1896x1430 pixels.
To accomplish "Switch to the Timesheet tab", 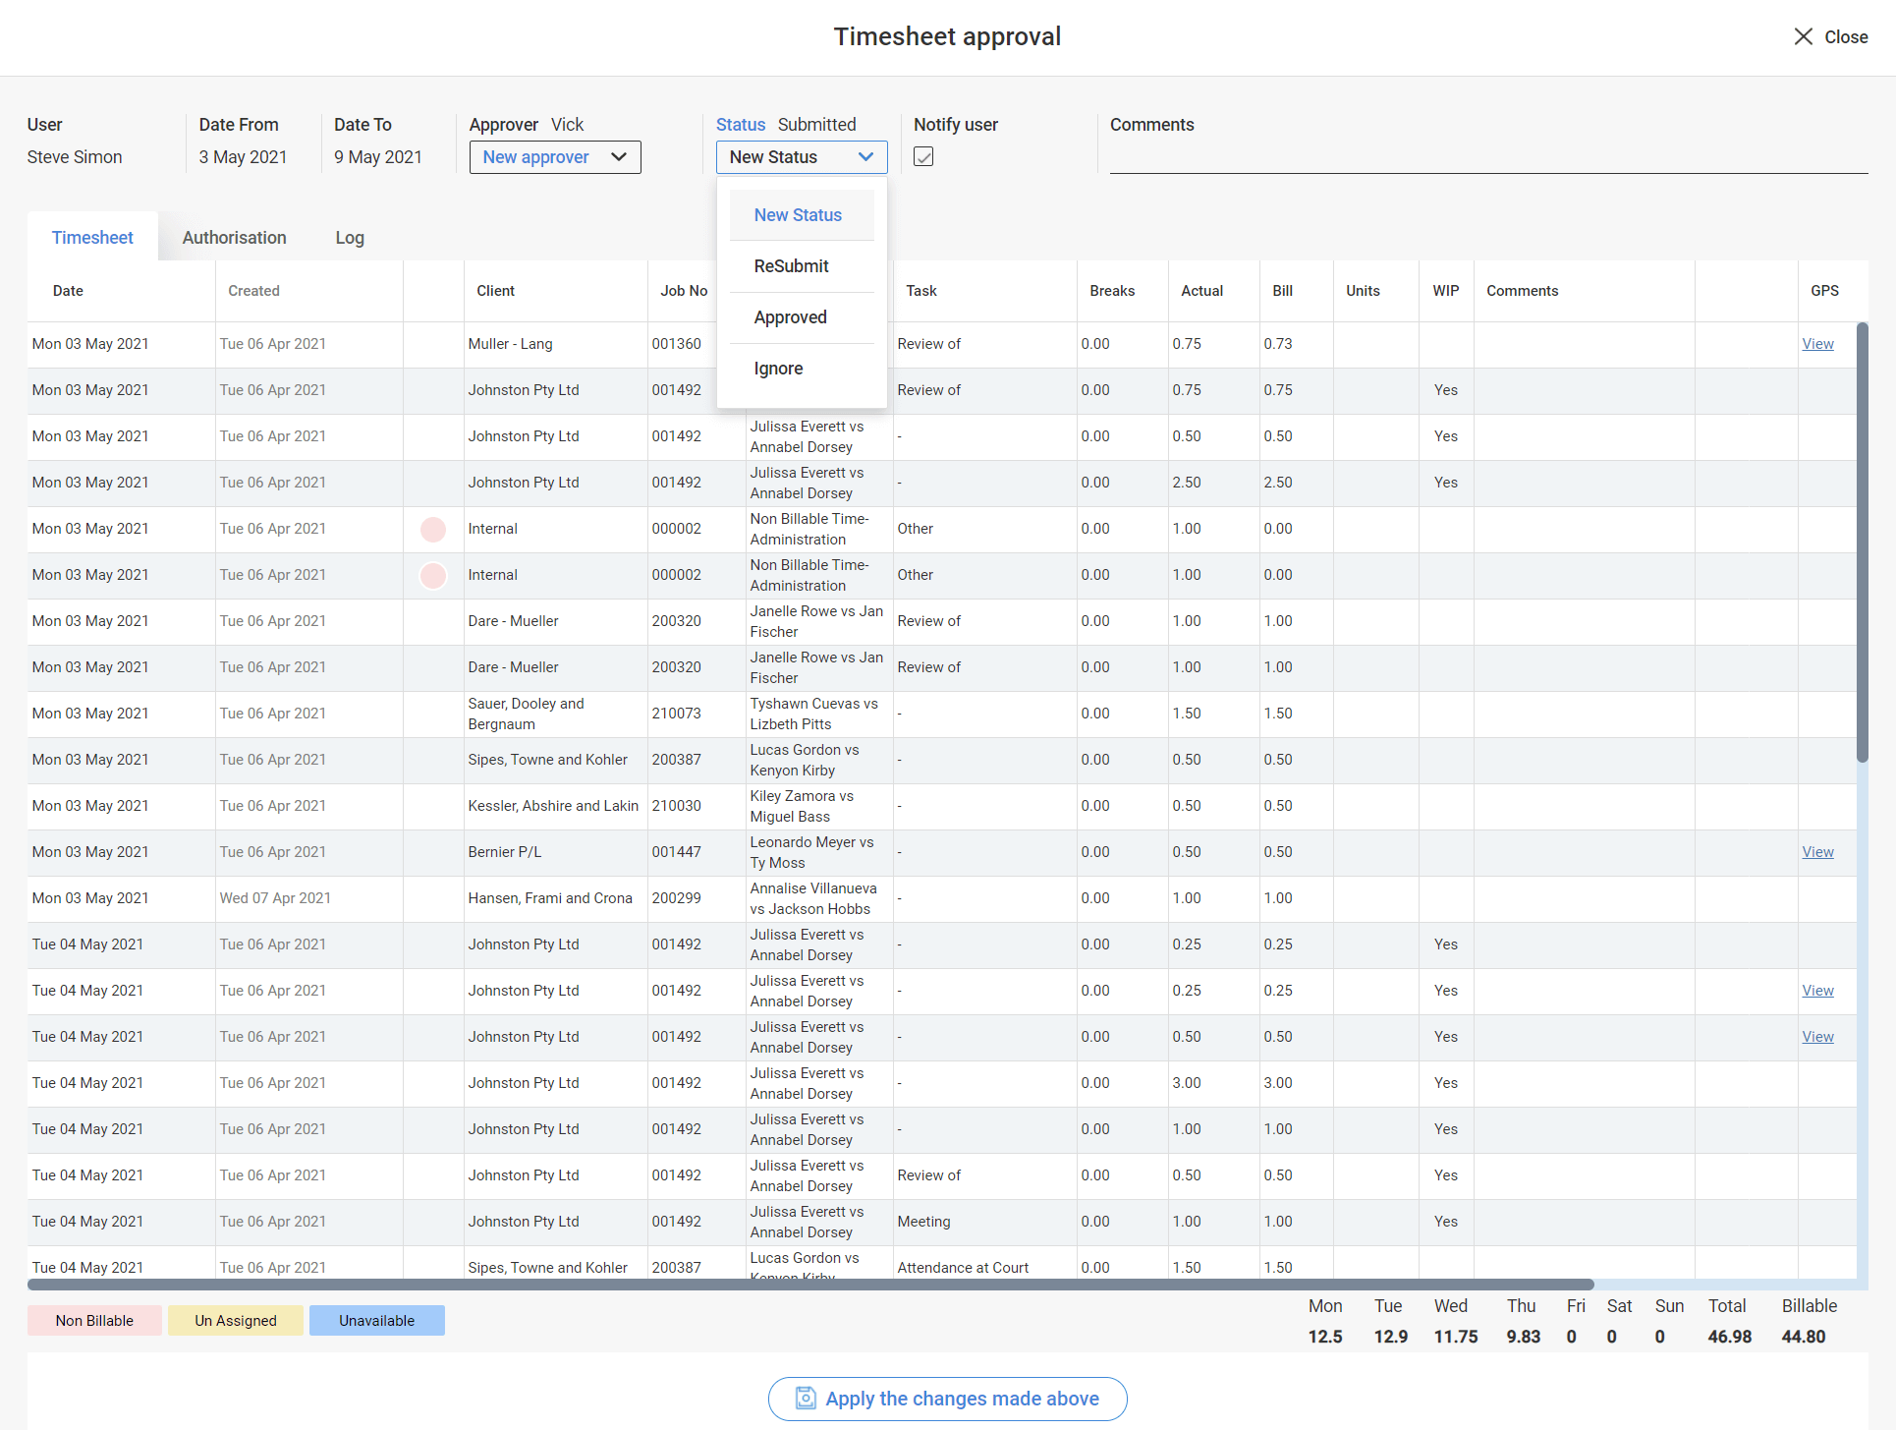I will click(x=92, y=238).
